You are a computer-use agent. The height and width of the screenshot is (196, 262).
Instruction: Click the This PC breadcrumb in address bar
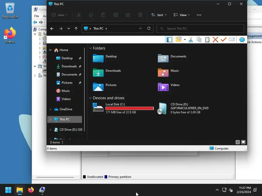[x=98, y=29]
